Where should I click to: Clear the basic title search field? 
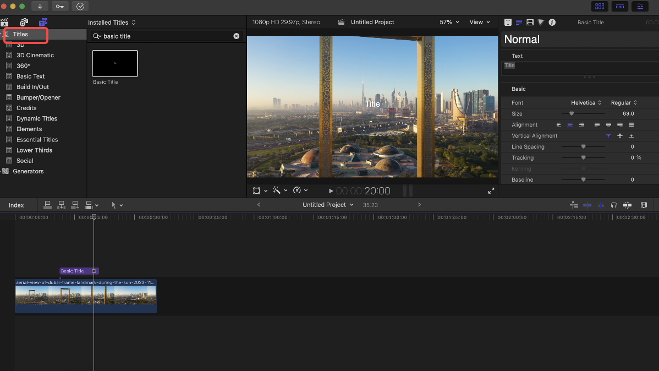237,36
